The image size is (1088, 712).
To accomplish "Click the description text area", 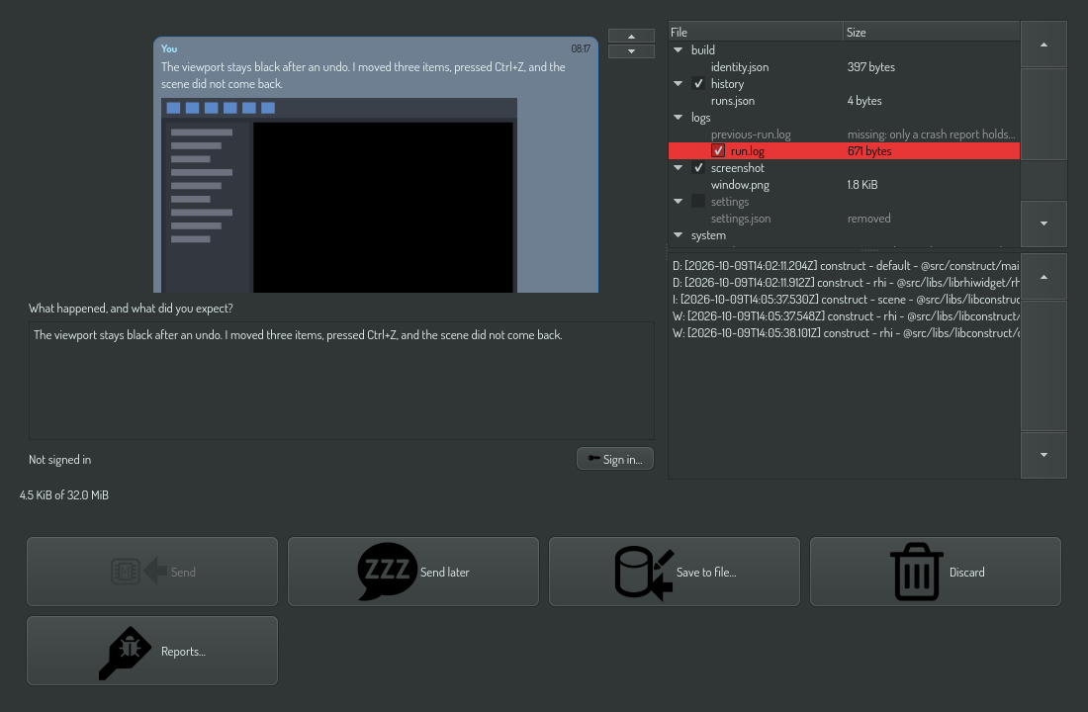I will pos(341,381).
